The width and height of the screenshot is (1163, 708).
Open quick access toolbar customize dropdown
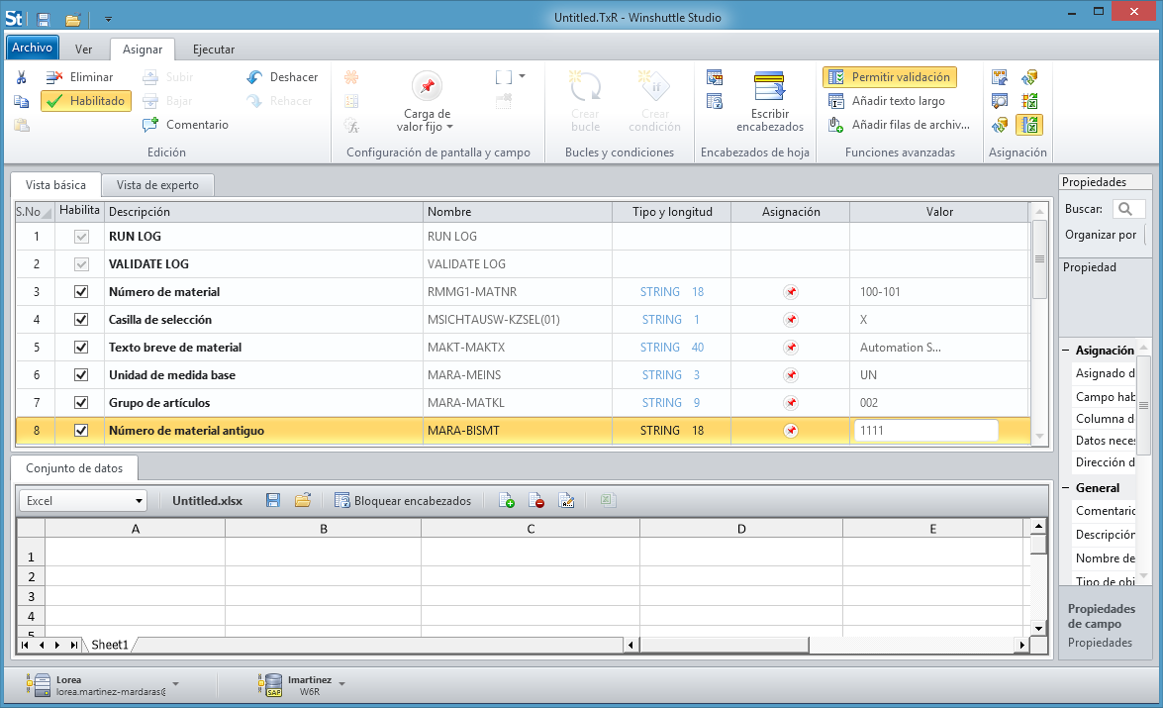108,19
